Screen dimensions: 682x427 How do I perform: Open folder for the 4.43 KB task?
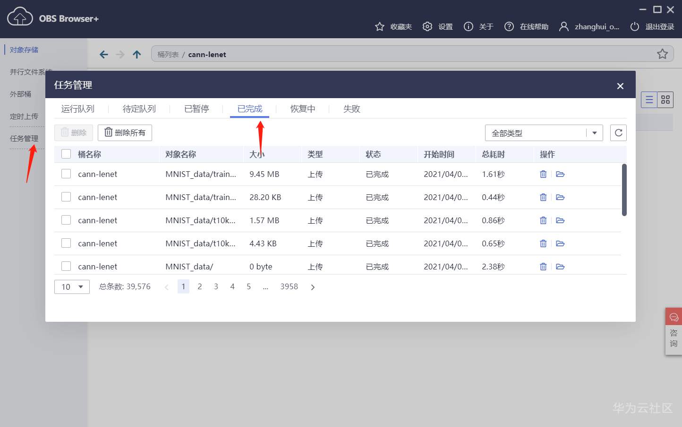click(560, 243)
